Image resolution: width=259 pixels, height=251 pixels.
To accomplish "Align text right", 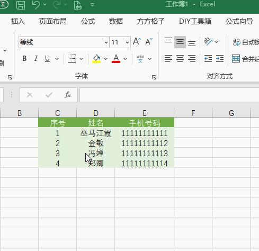I will (192, 58).
